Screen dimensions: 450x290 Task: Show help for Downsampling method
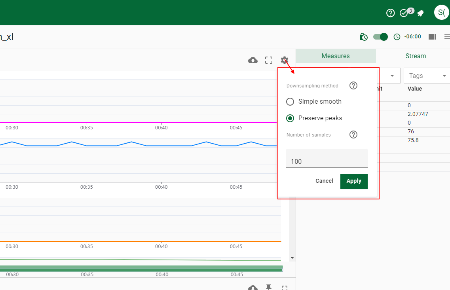[x=353, y=85]
